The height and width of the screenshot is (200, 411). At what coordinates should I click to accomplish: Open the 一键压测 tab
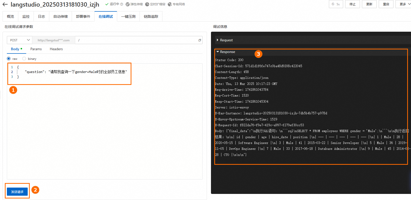(x=128, y=16)
